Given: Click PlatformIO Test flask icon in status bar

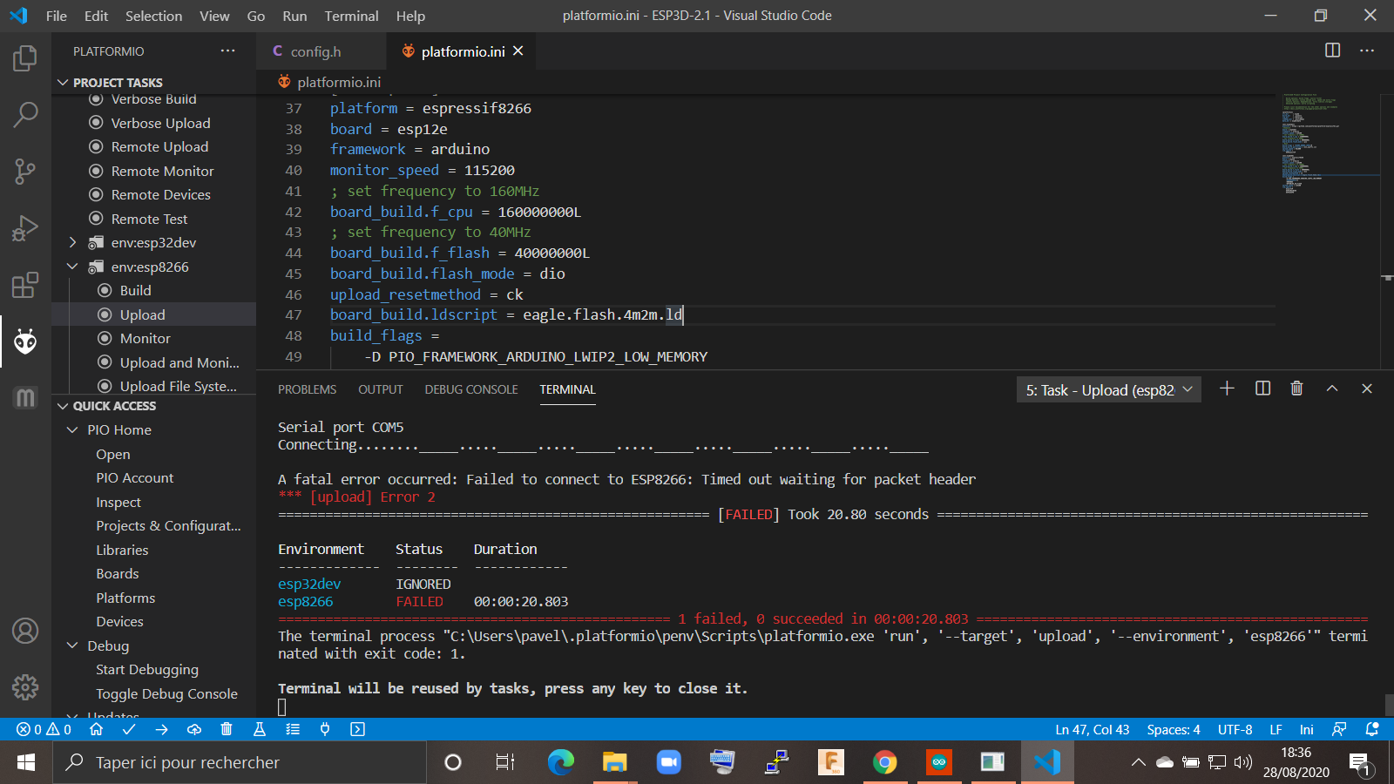Looking at the screenshot, I should (259, 729).
